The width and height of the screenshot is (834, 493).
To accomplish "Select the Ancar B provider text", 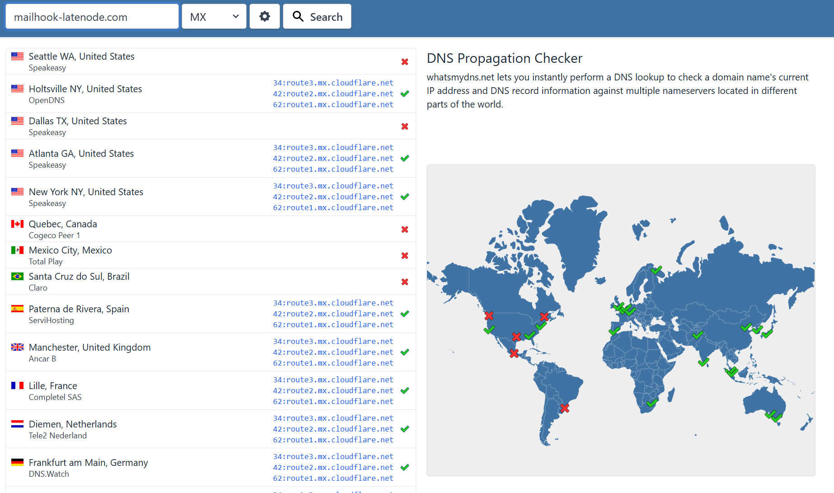I will pyautogui.click(x=42, y=359).
